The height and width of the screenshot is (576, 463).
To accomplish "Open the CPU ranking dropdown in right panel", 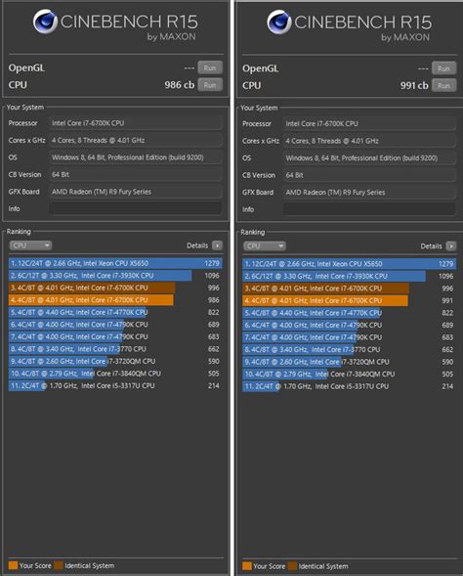I will click(265, 246).
